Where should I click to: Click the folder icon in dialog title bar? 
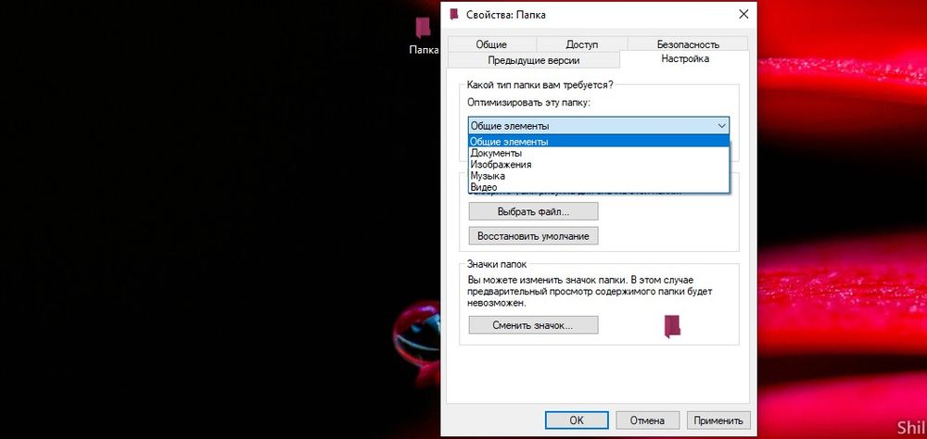(x=453, y=14)
